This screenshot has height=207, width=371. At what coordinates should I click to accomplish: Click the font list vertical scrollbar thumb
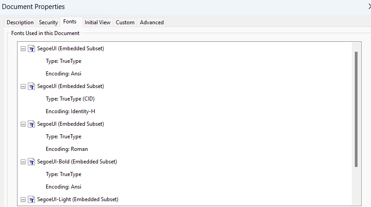pos(356,109)
